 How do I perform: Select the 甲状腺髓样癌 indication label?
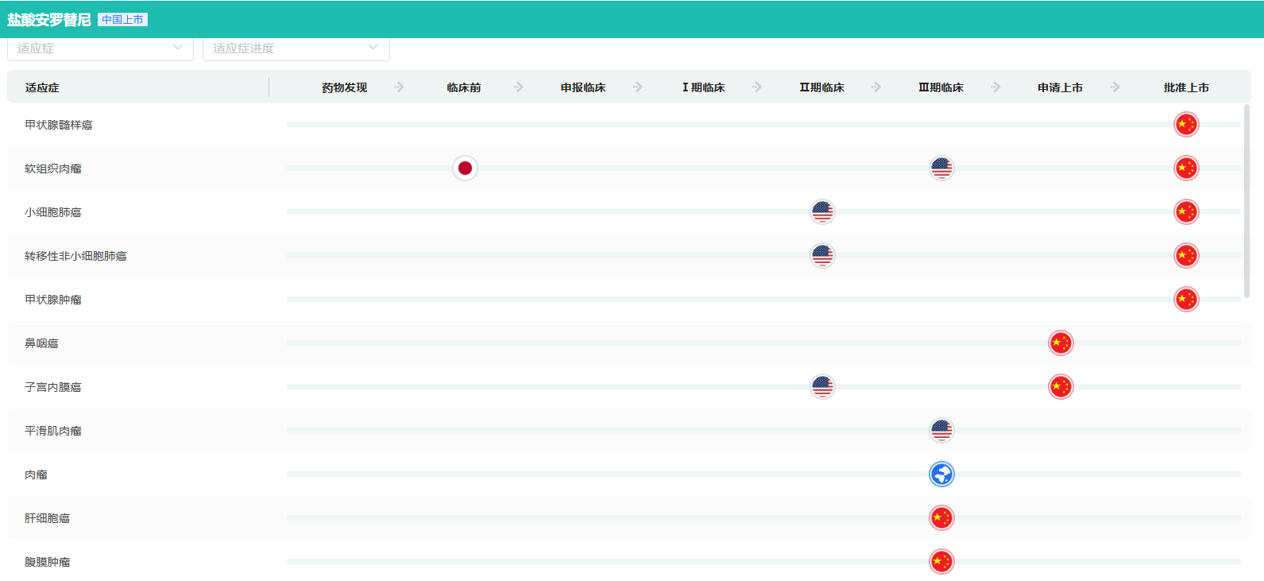click(59, 125)
